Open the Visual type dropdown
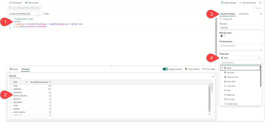 click(x=241, y=58)
